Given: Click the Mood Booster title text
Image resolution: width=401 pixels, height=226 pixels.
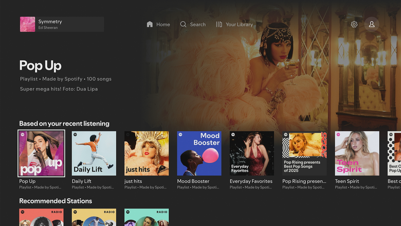Looking at the screenshot, I should click(x=193, y=181).
